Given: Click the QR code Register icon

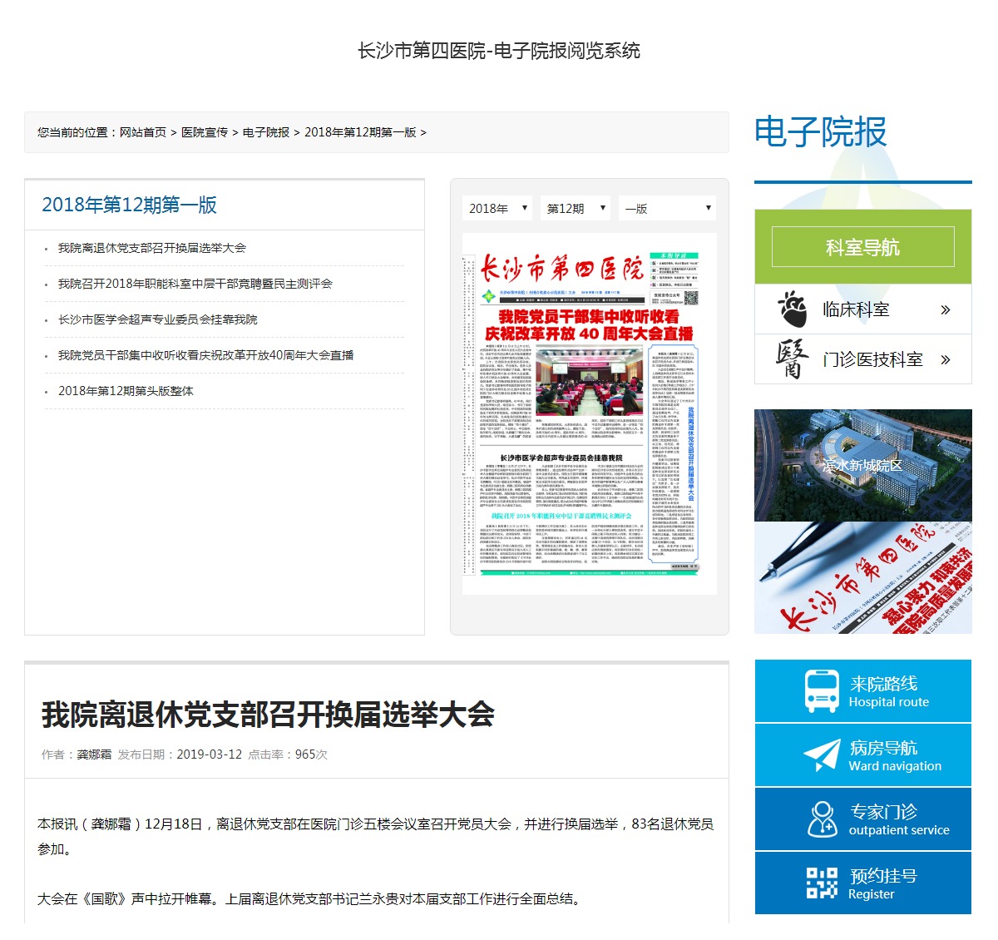Looking at the screenshot, I should tap(822, 883).
